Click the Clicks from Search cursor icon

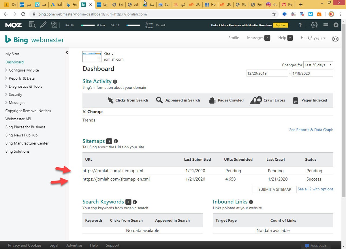coord(110,100)
